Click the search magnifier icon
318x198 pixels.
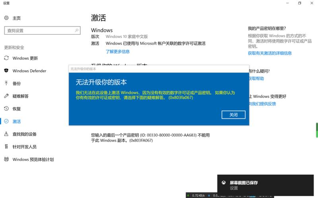tap(77, 30)
